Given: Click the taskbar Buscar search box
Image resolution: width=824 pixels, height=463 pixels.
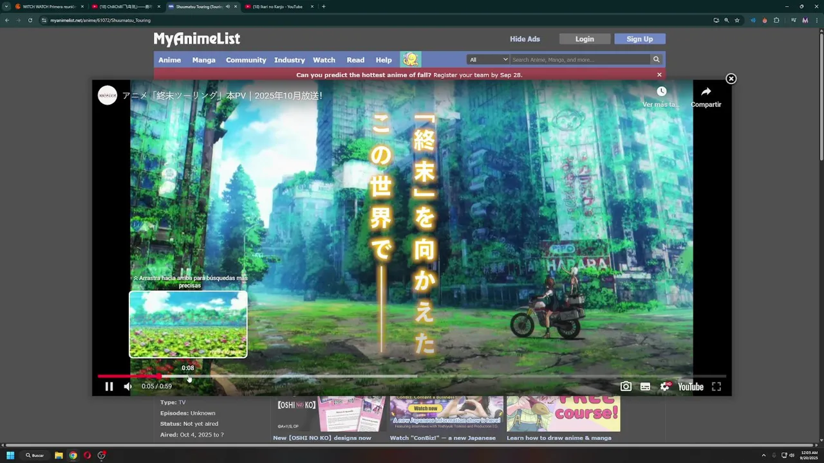Looking at the screenshot, I should [35, 455].
